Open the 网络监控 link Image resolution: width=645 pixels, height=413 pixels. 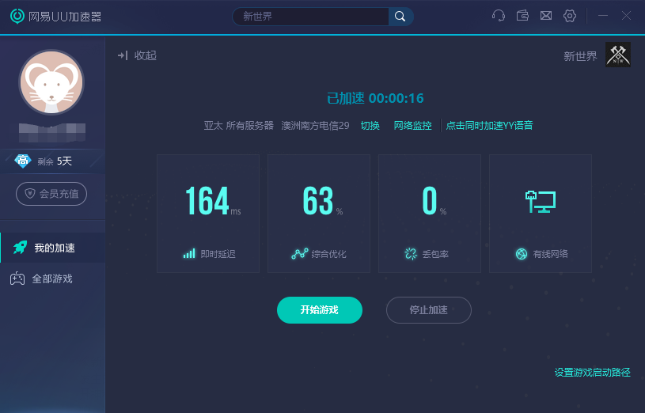click(x=412, y=126)
